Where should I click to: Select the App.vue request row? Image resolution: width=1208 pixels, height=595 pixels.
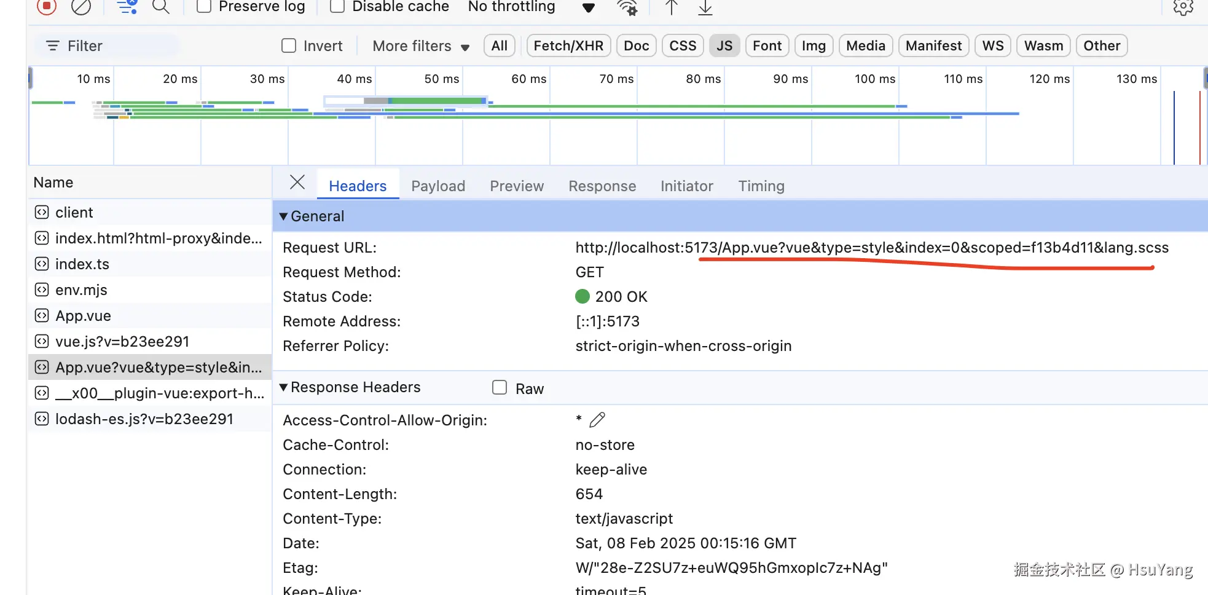click(149, 316)
